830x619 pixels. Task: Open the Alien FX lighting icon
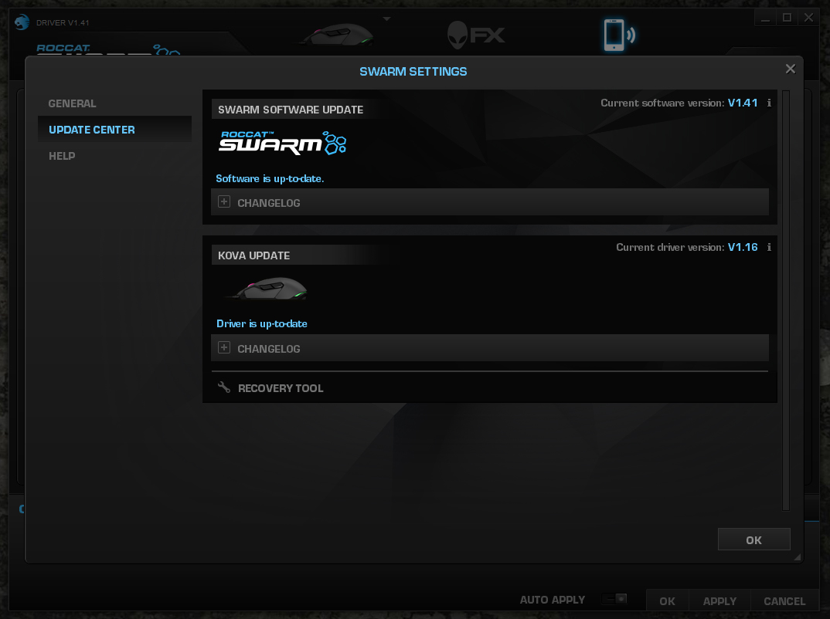point(476,35)
